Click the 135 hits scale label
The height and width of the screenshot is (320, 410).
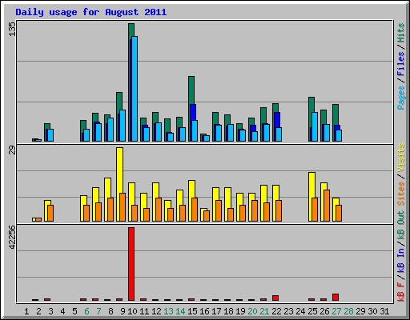[x=12, y=29]
